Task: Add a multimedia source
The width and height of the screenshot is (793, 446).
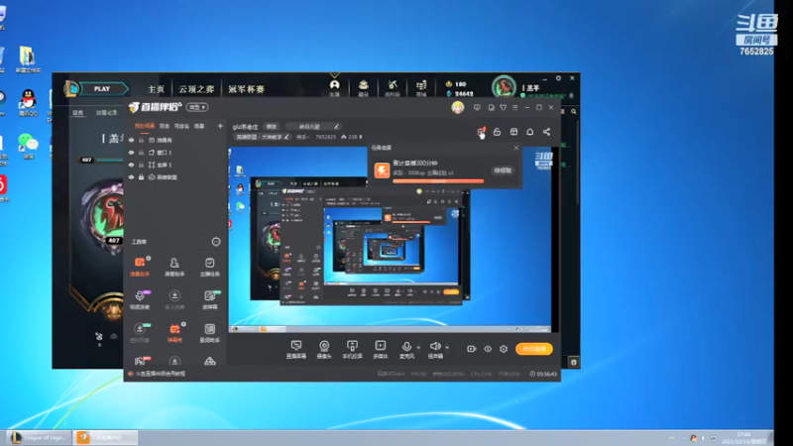Action: 381,349
